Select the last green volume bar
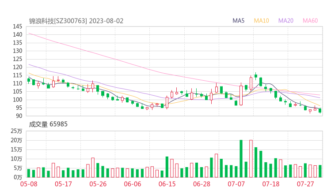 320,171
